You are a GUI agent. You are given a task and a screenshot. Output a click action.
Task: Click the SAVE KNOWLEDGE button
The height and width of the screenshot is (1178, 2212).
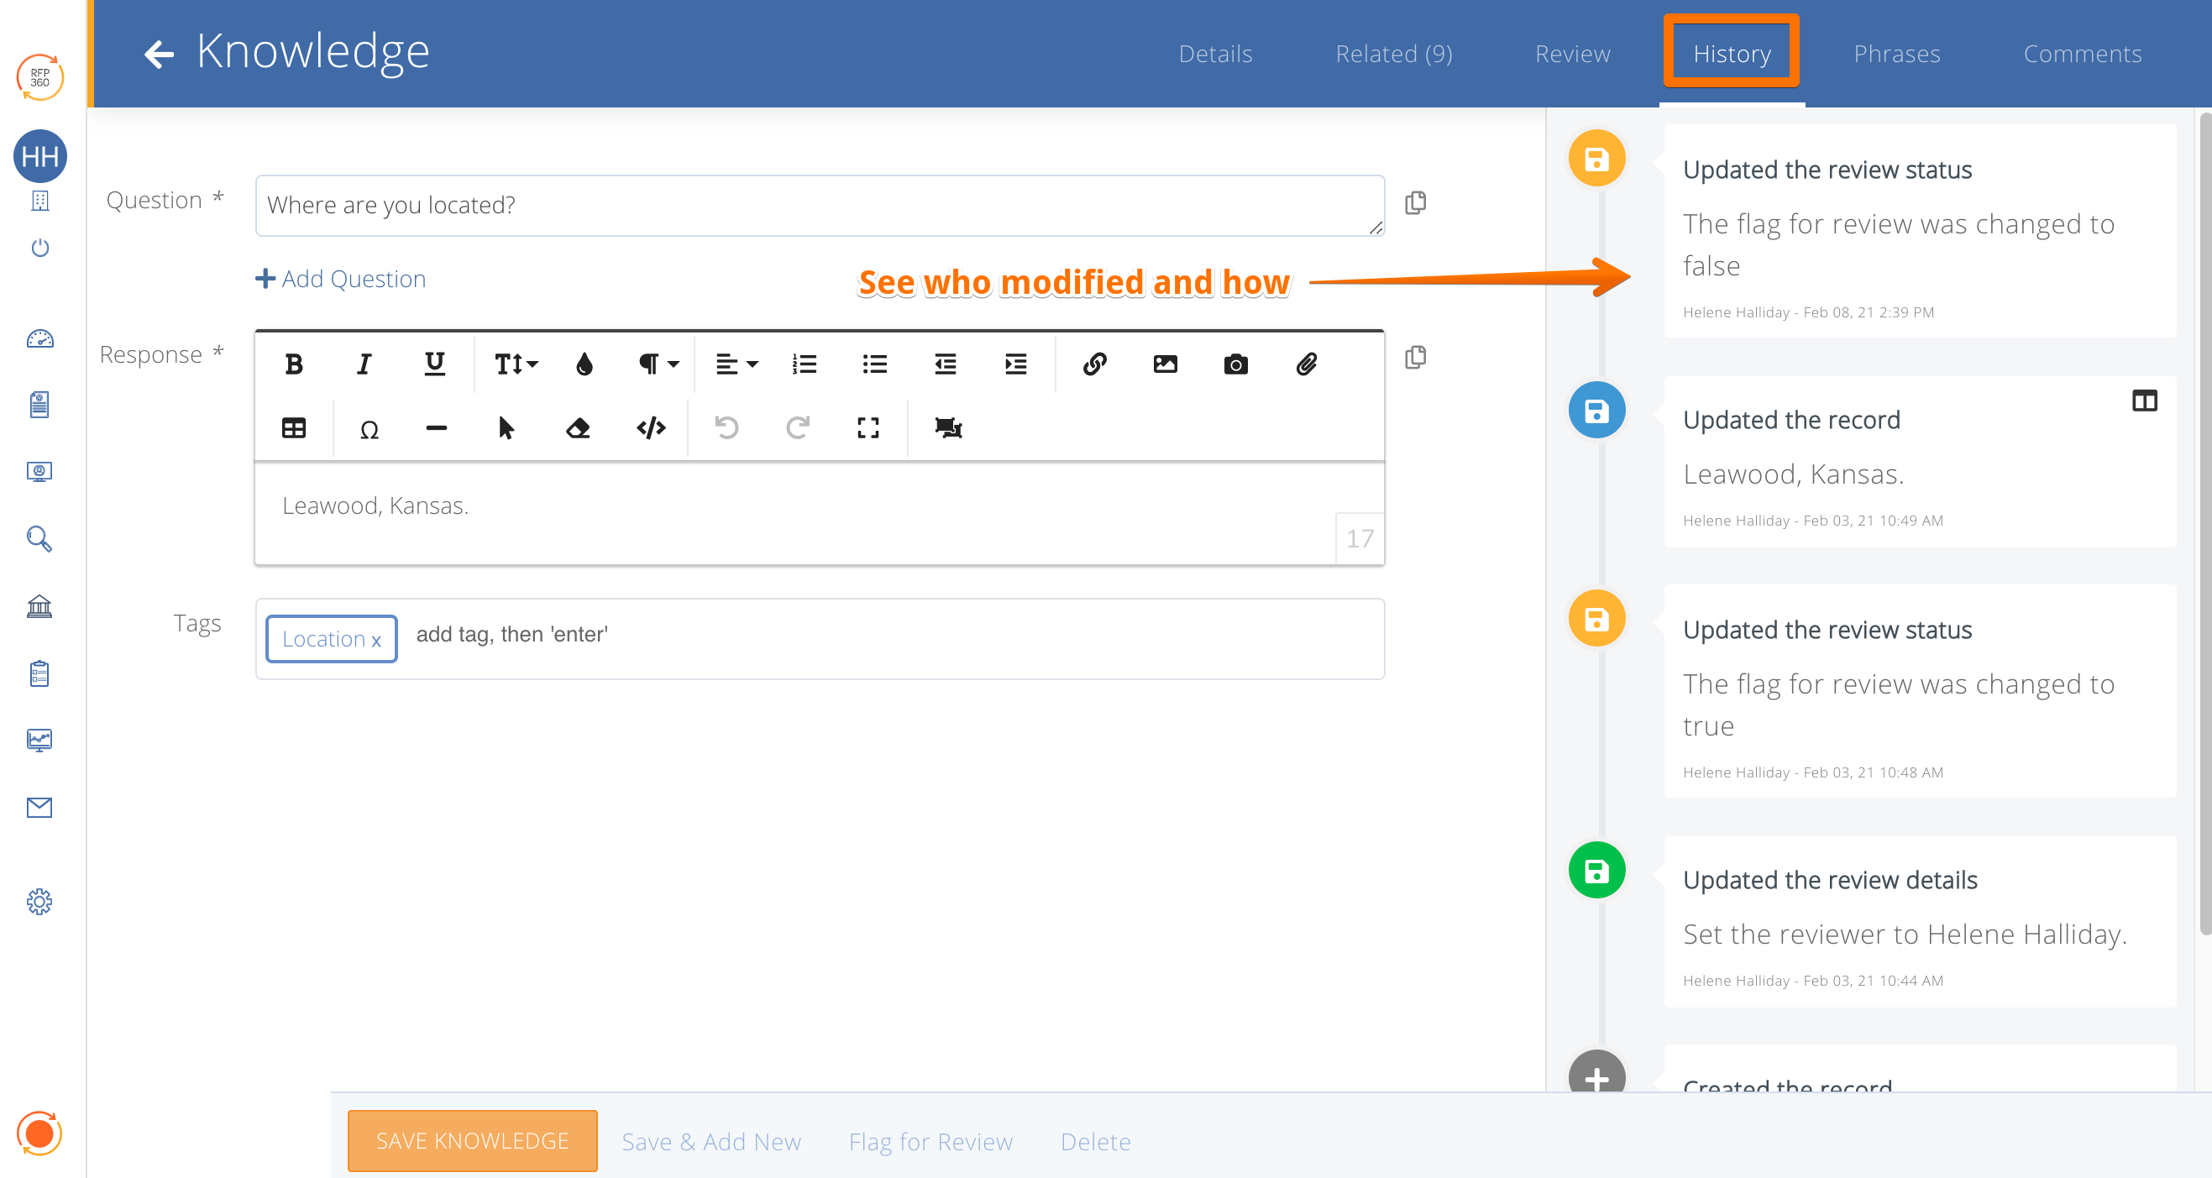coord(472,1140)
